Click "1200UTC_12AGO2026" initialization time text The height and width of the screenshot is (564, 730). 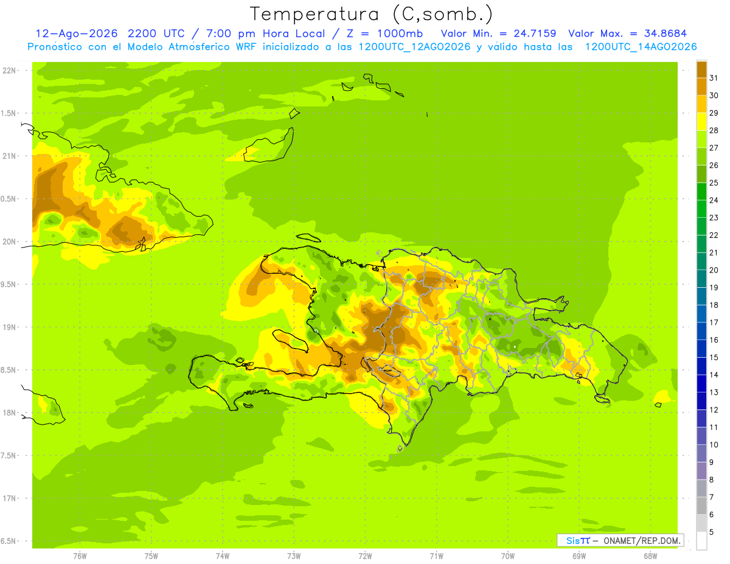[x=415, y=47]
